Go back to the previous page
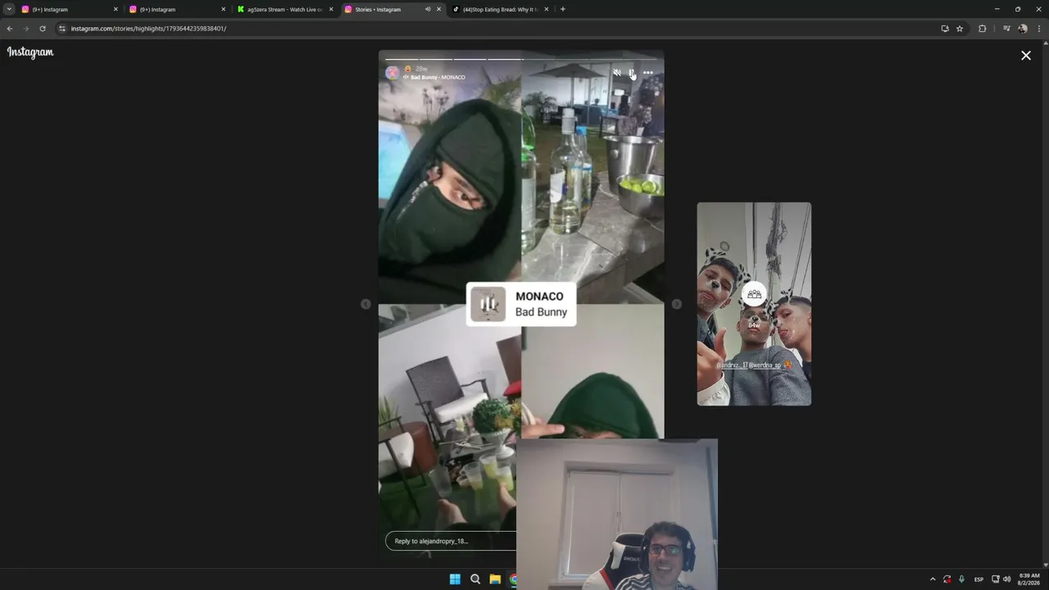Screen dimensions: 1049x590 [10, 29]
